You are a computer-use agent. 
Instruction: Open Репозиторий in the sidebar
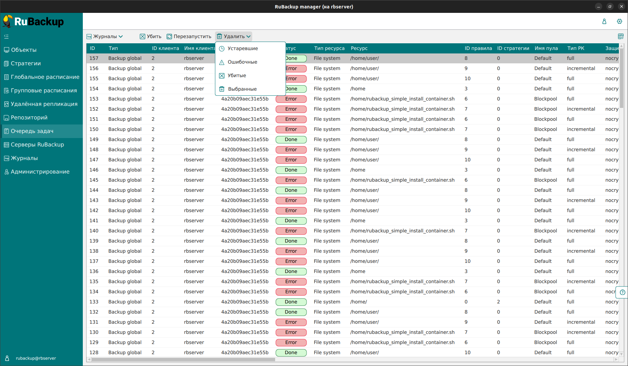29,118
